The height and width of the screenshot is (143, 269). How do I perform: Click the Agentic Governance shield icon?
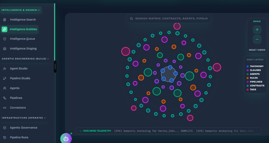[x=5, y=128]
